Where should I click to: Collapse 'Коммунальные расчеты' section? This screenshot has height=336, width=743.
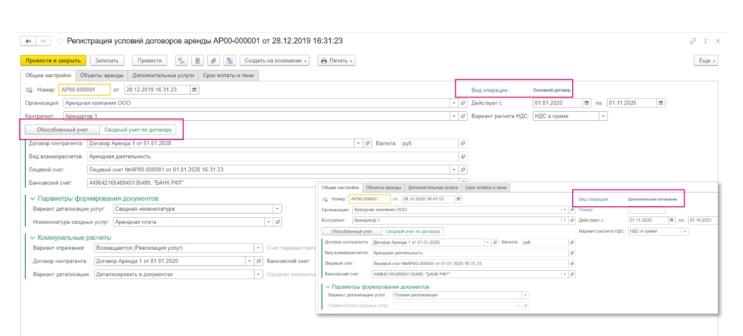point(33,238)
